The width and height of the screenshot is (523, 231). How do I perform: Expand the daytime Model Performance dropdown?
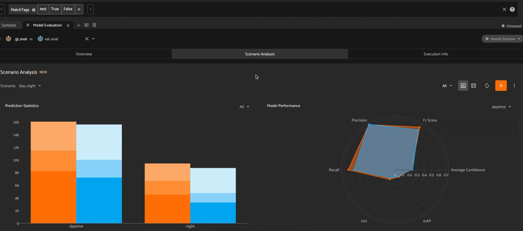(501, 107)
